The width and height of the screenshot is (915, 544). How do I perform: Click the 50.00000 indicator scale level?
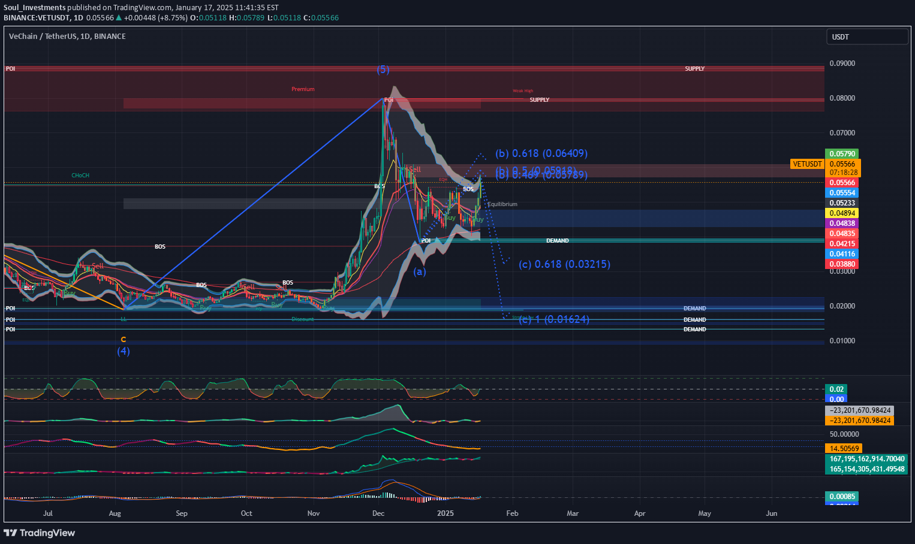point(844,434)
